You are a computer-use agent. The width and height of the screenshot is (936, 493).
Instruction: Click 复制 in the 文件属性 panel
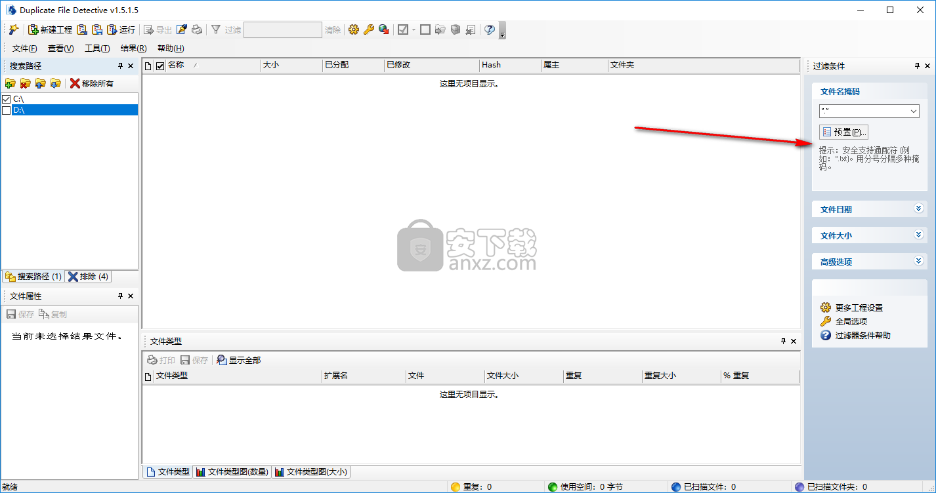[x=53, y=314]
